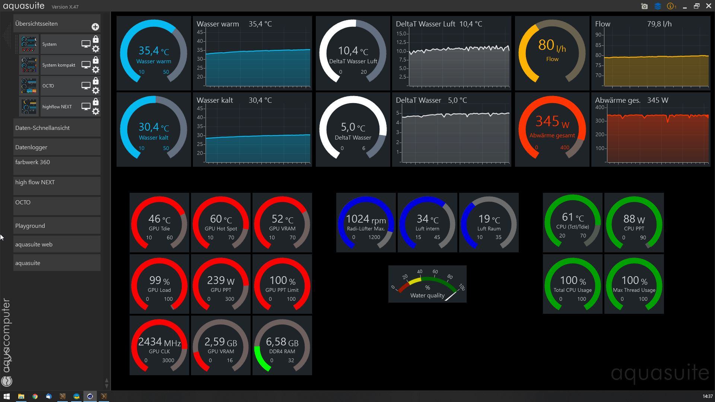Open the Playground section

(57, 226)
